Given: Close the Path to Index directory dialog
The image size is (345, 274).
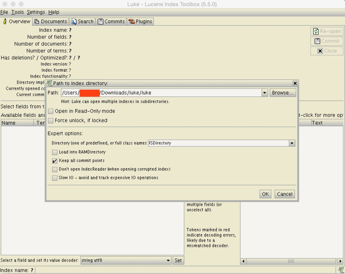Looking at the screenshot, I should [x=295, y=83].
